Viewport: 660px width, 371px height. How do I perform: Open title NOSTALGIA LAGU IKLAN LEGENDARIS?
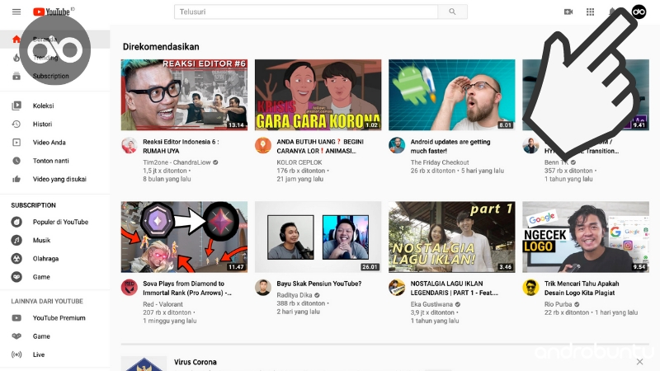(x=455, y=288)
